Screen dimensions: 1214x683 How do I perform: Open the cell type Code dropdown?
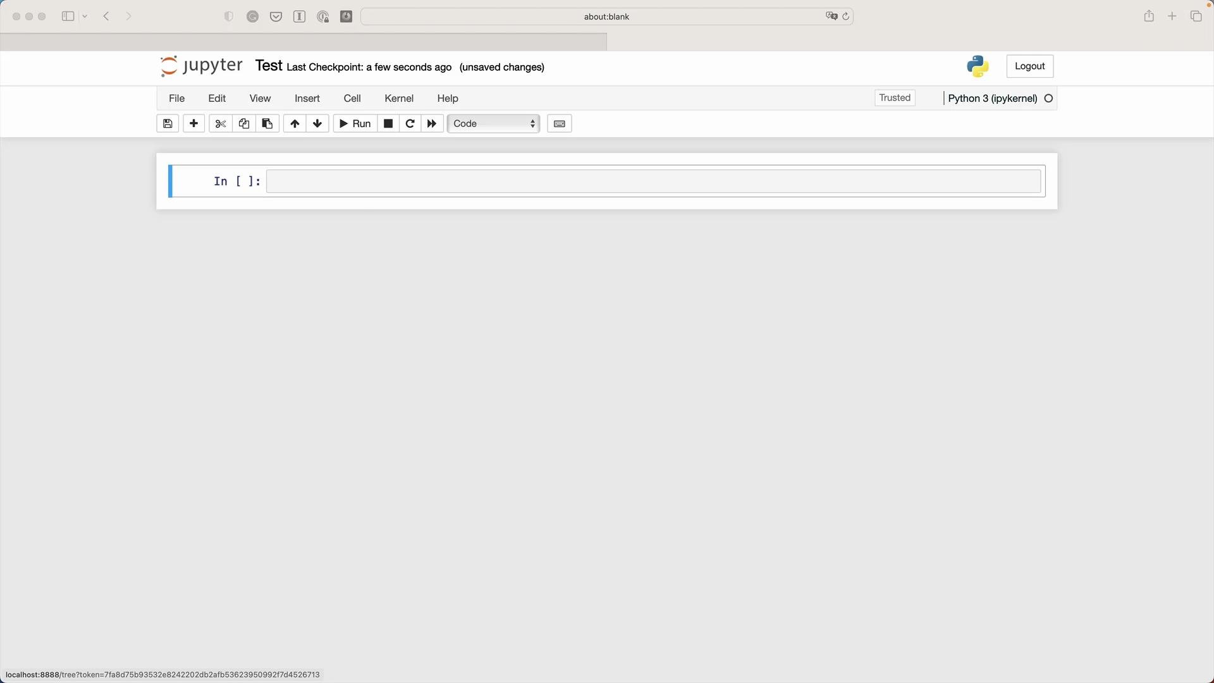pyautogui.click(x=494, y=123)
